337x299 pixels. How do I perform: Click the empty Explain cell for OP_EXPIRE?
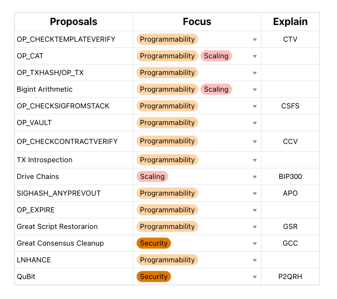click(290, 210)
